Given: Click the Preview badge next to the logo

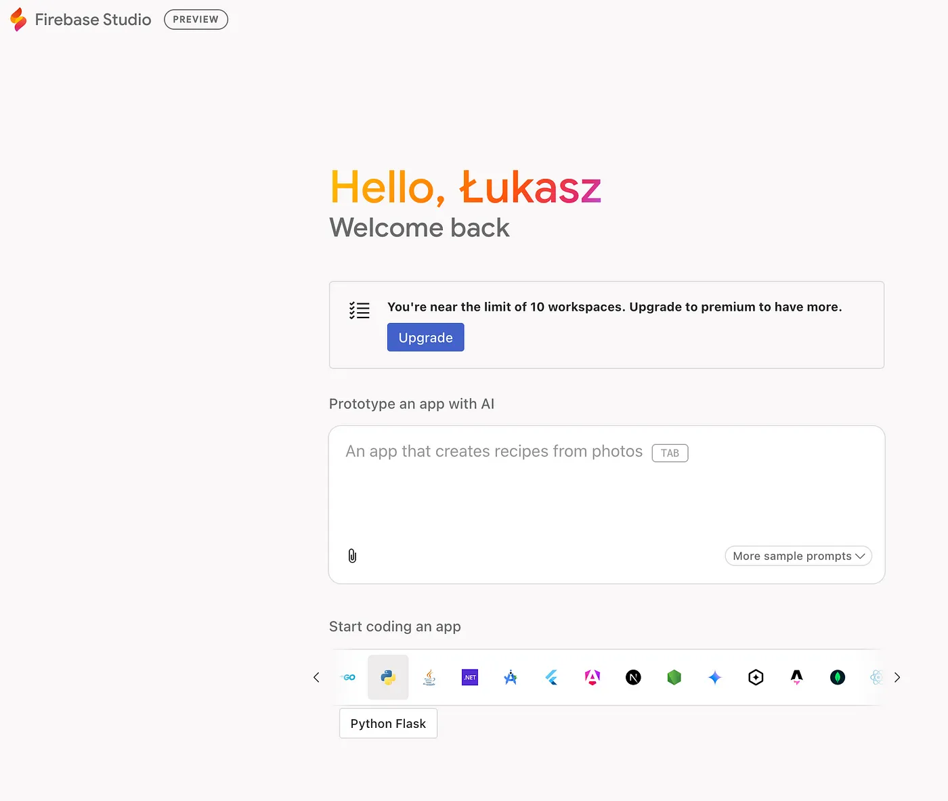Looking at the screenshot, I should 196,19.
